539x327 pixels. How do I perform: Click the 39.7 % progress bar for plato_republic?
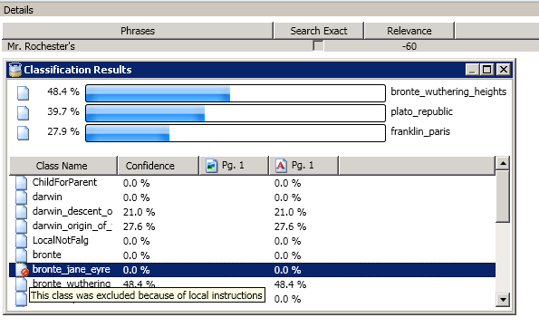tap(236, 113)
